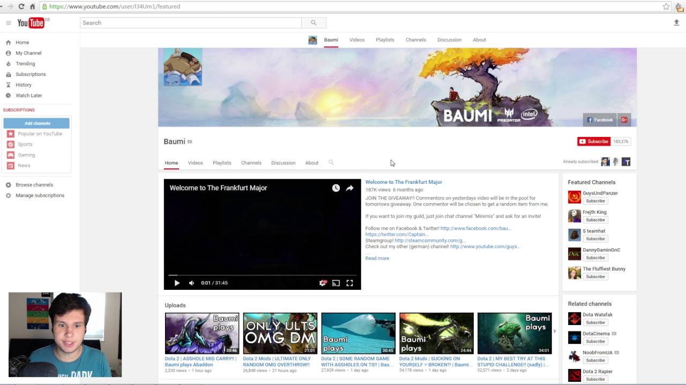The image size is (686, 385).
Task: Expand the description with Read more
Action: coord(377,258)
